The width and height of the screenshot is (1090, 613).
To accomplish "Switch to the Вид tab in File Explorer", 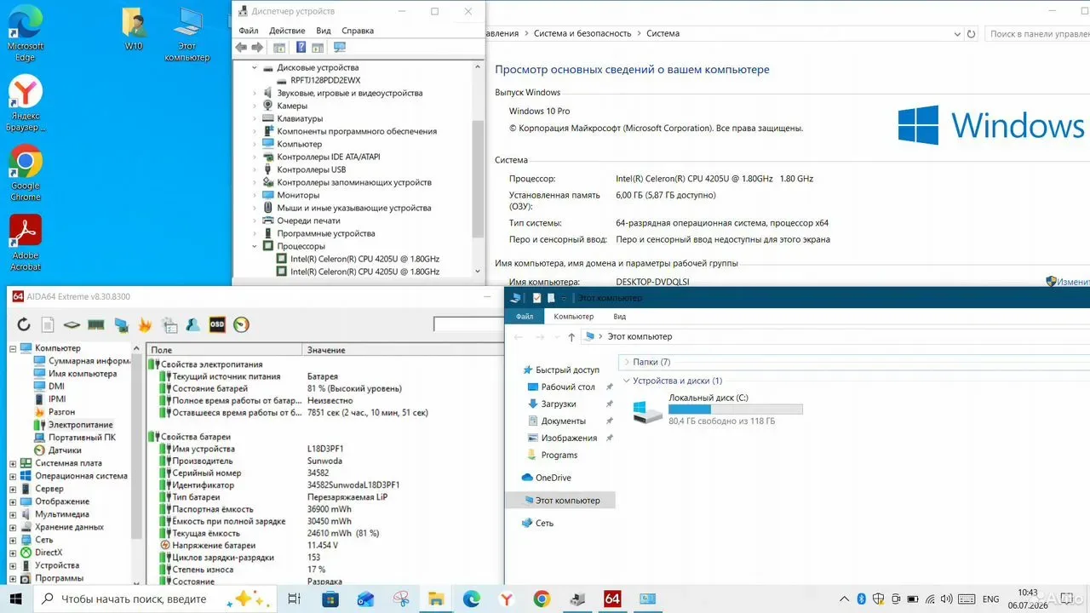I will 620,317.
